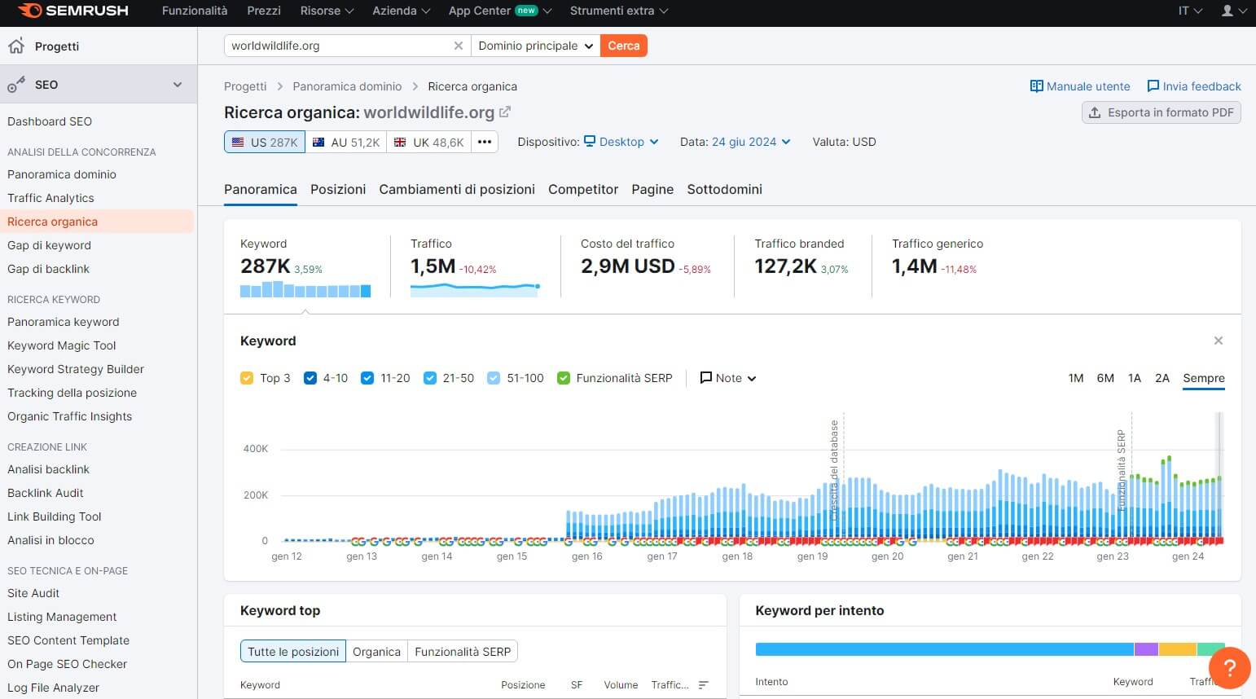
Task: Click the purple segment of intent bar
Action: point(1146,649)
